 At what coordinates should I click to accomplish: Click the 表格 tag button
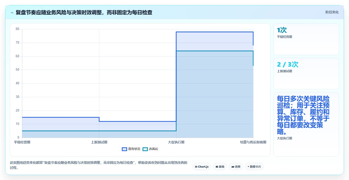pos(220,167)
